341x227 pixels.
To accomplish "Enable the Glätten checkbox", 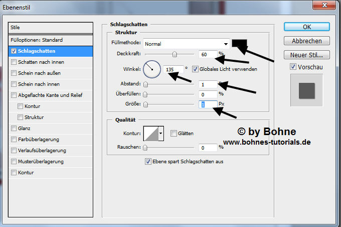I will tap(173, 133).
